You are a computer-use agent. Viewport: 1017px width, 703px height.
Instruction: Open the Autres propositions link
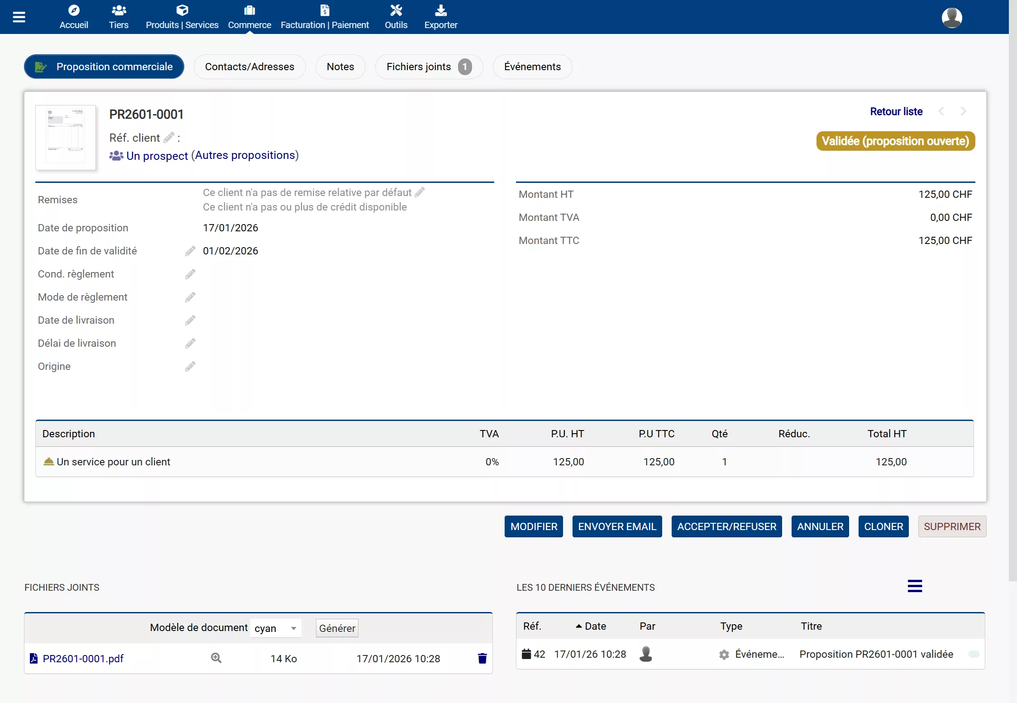[245, 155]
